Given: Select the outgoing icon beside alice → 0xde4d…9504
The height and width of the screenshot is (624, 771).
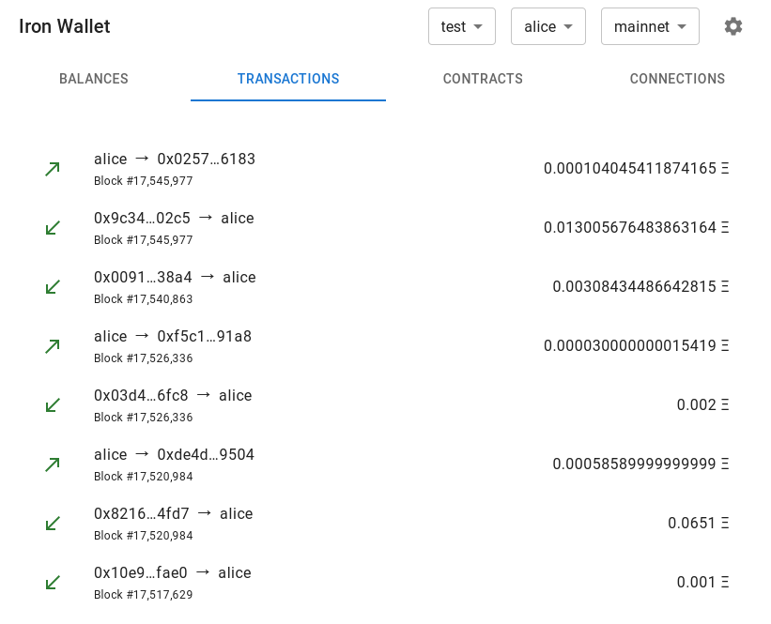Looking at the screenshot, I should pyautogui.click(x=53, y=464).
